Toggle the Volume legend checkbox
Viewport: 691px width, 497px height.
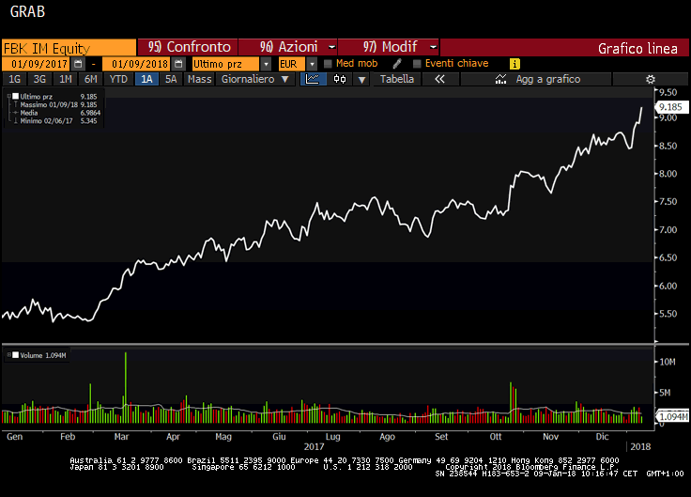[15, 355]
